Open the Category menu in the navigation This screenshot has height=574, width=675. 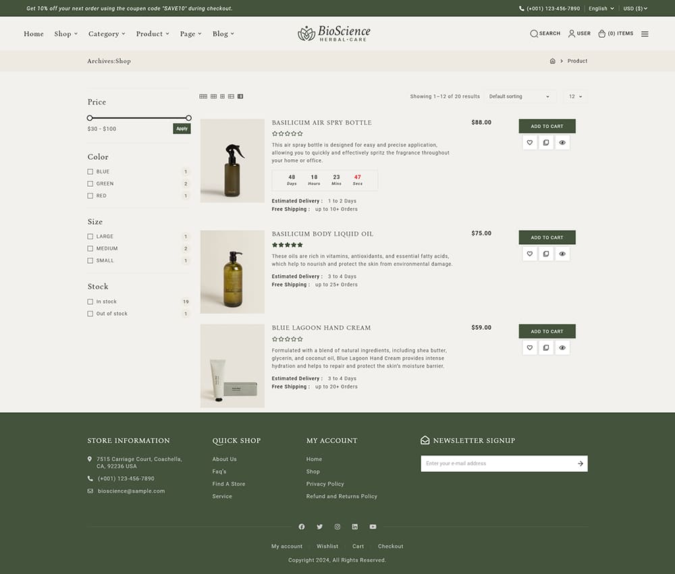click(x=106, y=33)
